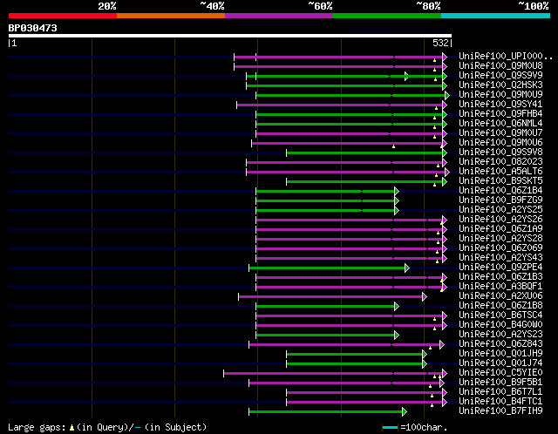Image resolution: width=558 pixels, height=434 pixels.
Task: Select the UniRef100_A2YS28 row label
Action: pyautogui.click(x=500, y=239)
